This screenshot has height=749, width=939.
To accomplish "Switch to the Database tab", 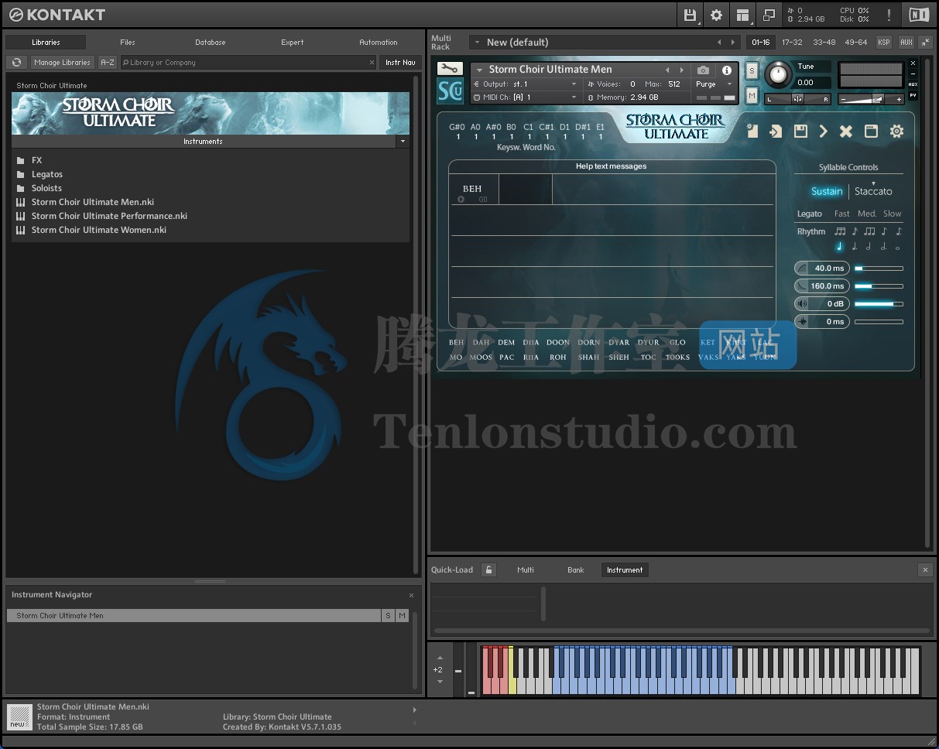I will (211, 43).
